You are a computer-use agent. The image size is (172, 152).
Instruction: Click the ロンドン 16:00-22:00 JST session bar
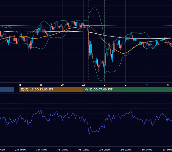click(51, 89)
